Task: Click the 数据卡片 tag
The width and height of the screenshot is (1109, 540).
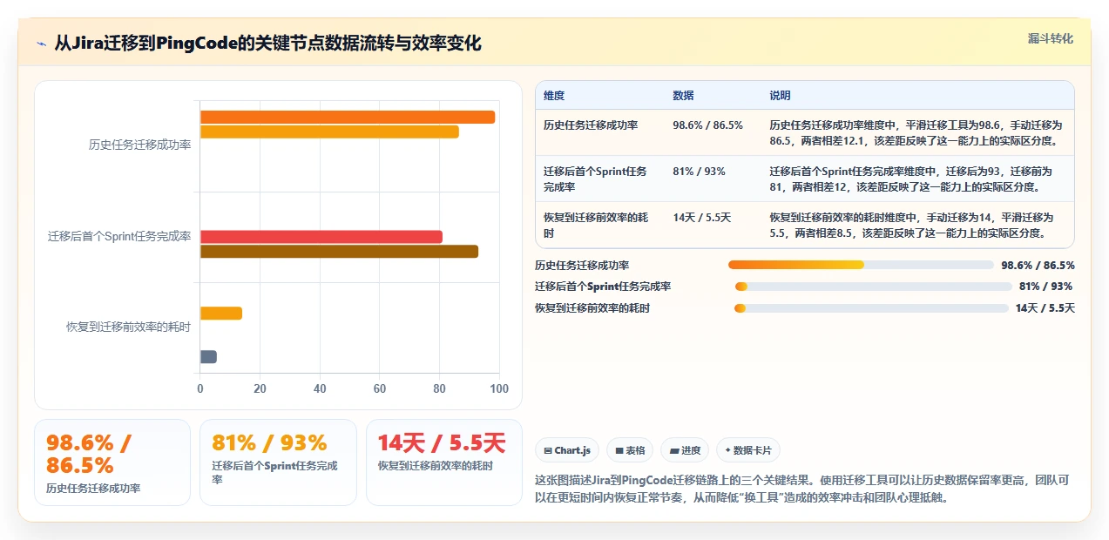Action: click(748, 450)
